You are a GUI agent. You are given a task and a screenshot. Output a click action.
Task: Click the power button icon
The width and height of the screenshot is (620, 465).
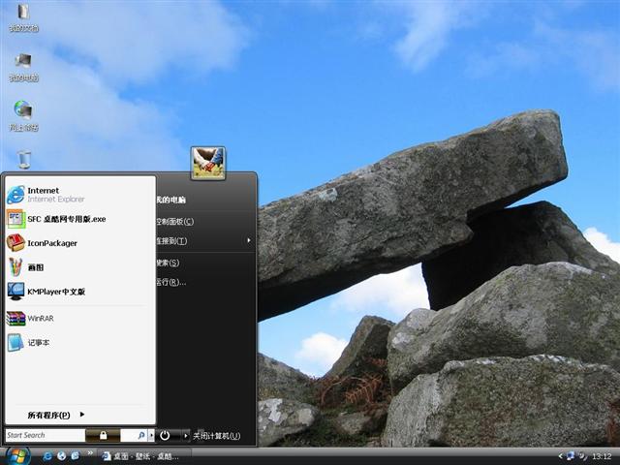click(165, 435)
